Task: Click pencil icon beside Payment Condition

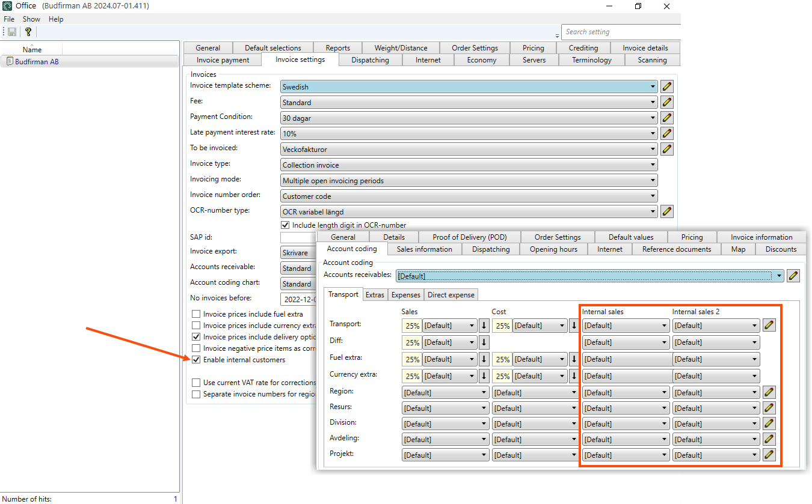Action: tap(667, 118)
